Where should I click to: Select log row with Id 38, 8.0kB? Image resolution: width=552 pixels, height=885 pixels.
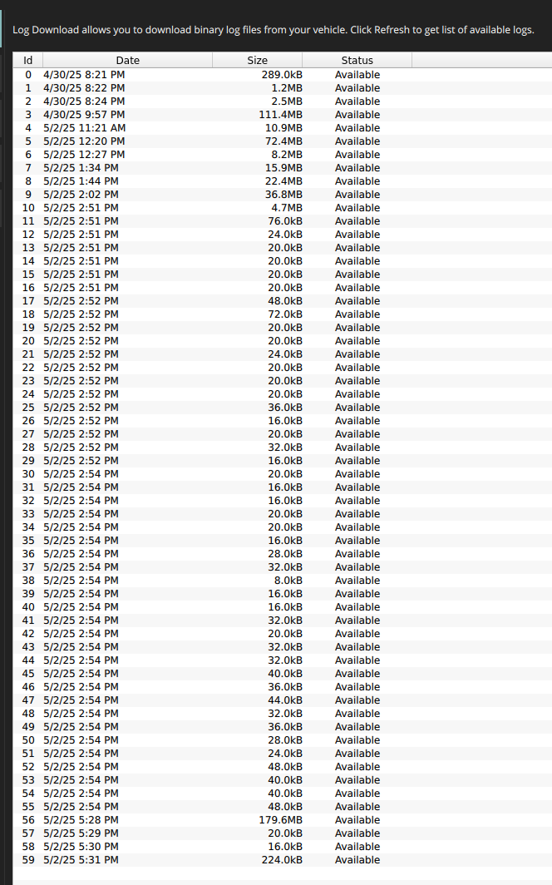click(283, 581)
